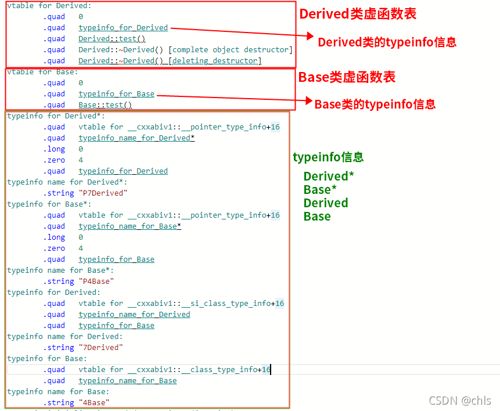This screenshot has height=411, width=500.
Task: Follow typeinfo for Base link under typeinfo for Derived
Action: point(116,326)
